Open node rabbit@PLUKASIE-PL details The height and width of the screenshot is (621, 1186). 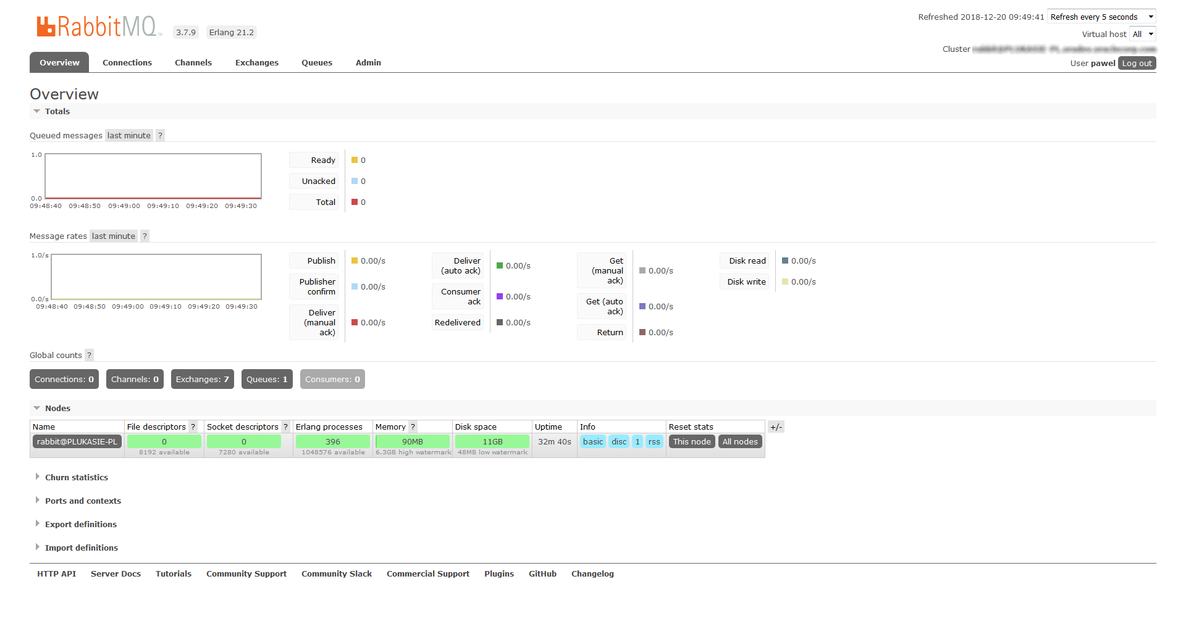77,441
